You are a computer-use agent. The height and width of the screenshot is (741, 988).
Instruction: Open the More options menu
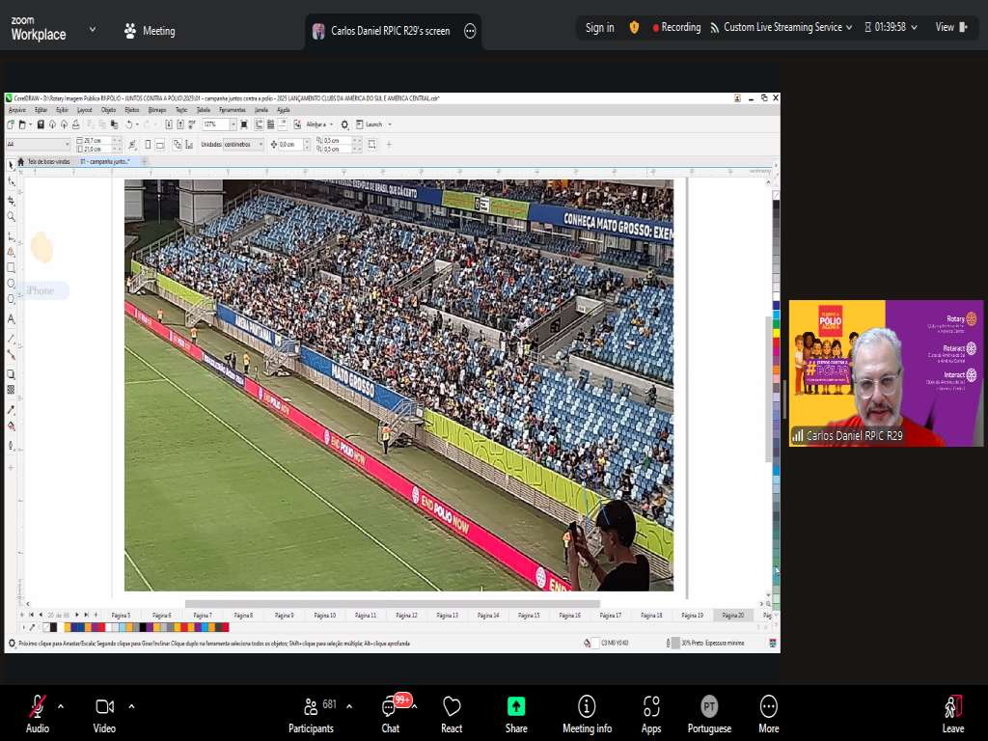pyautogui.click(x=768, y=712)
